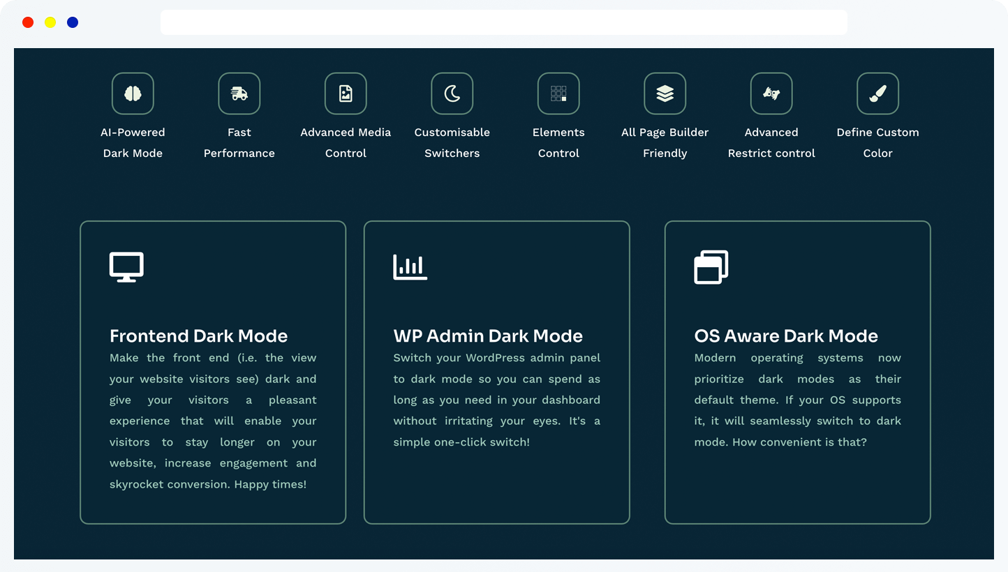Click the 'Define Custom Color' label

point(878,142)
